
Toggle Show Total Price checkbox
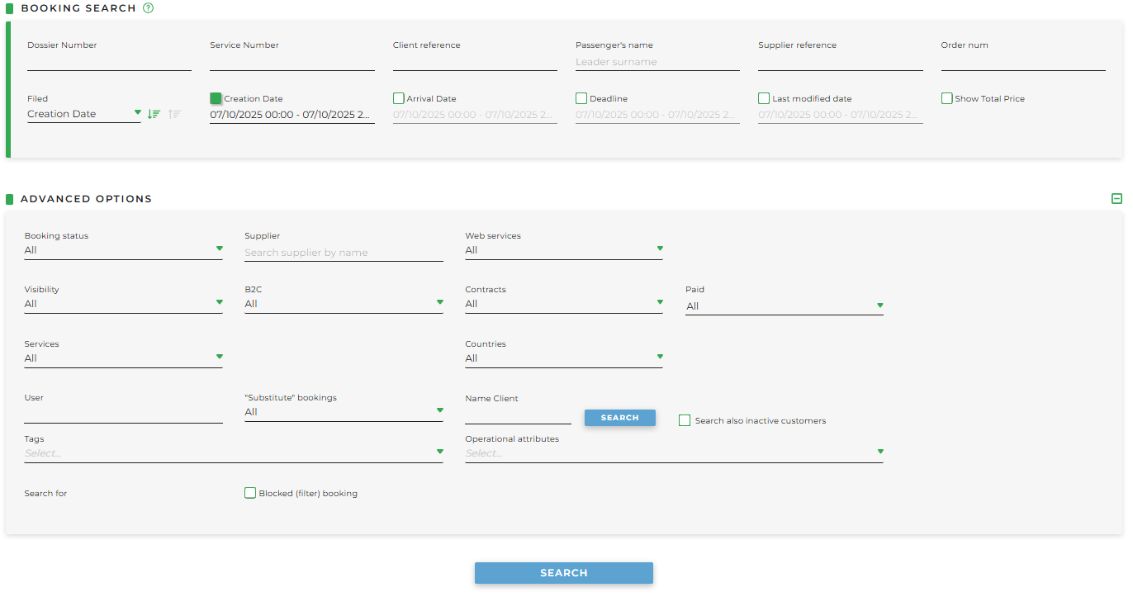(946, 98)
